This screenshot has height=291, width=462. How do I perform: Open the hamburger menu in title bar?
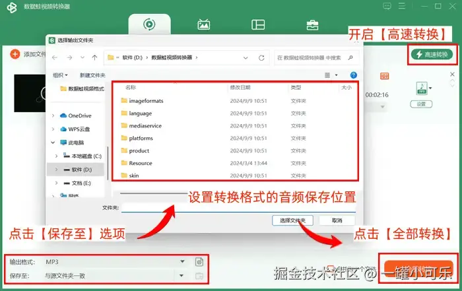coord(402,6)
